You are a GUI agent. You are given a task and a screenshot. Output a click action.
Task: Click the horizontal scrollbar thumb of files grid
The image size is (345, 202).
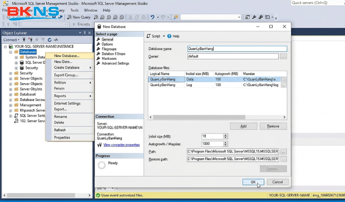[x=199, y=117]
